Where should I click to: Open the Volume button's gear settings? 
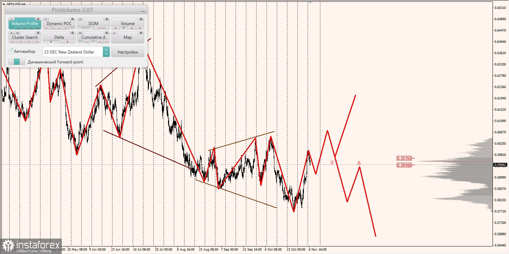[x=141, y=19]
